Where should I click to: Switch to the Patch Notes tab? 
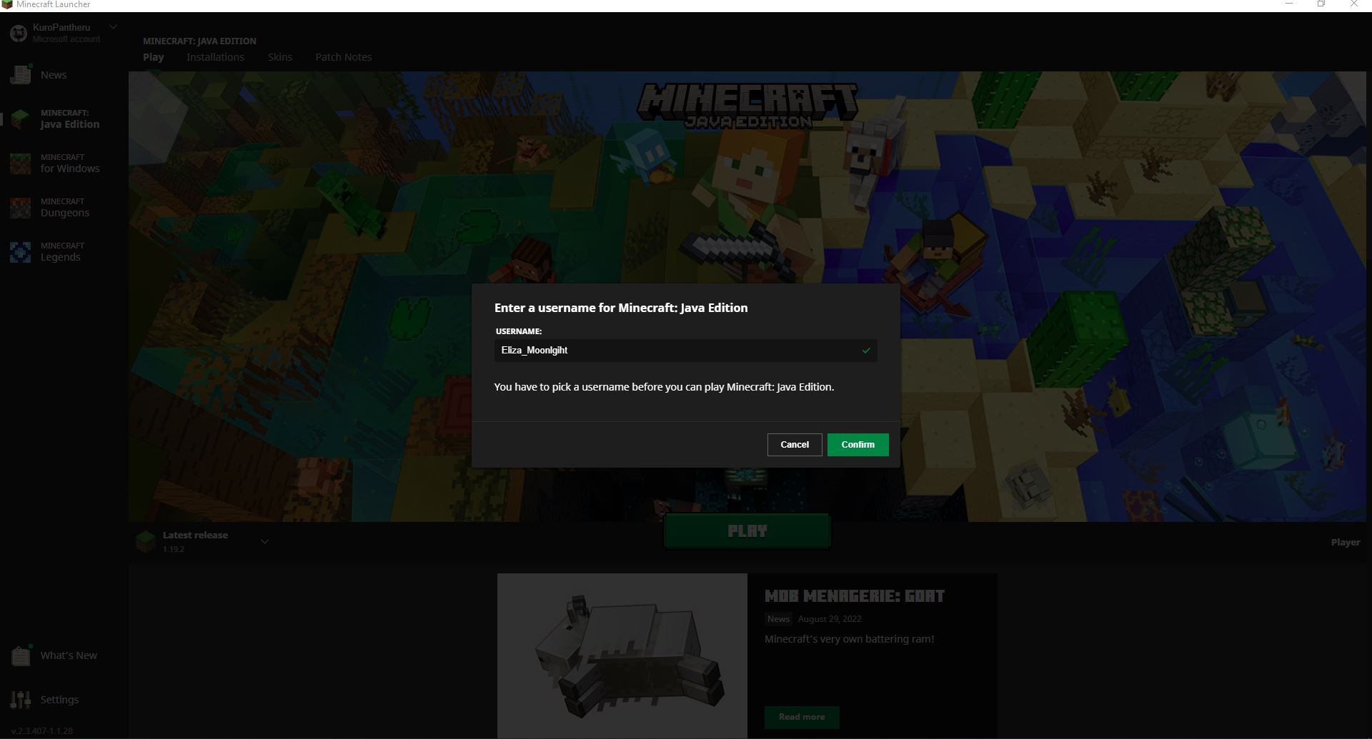pyautogui.click(x=344, y=57)
